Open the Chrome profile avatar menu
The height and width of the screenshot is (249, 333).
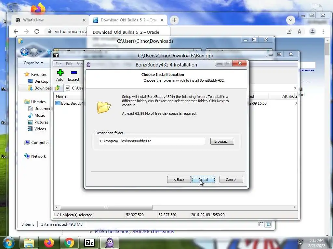click(313, 31)
